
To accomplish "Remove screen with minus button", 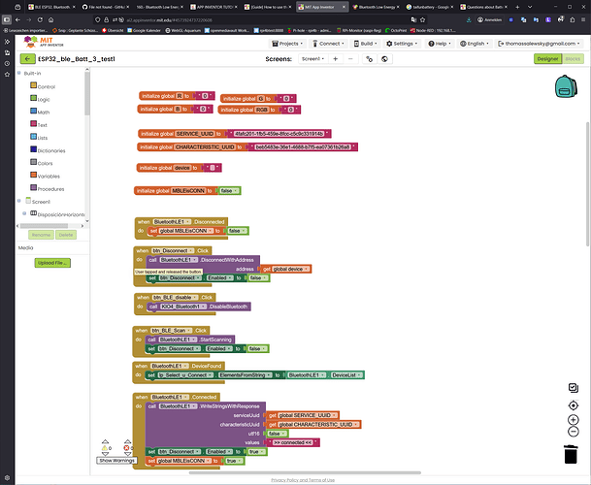I will tap(350, 59).
